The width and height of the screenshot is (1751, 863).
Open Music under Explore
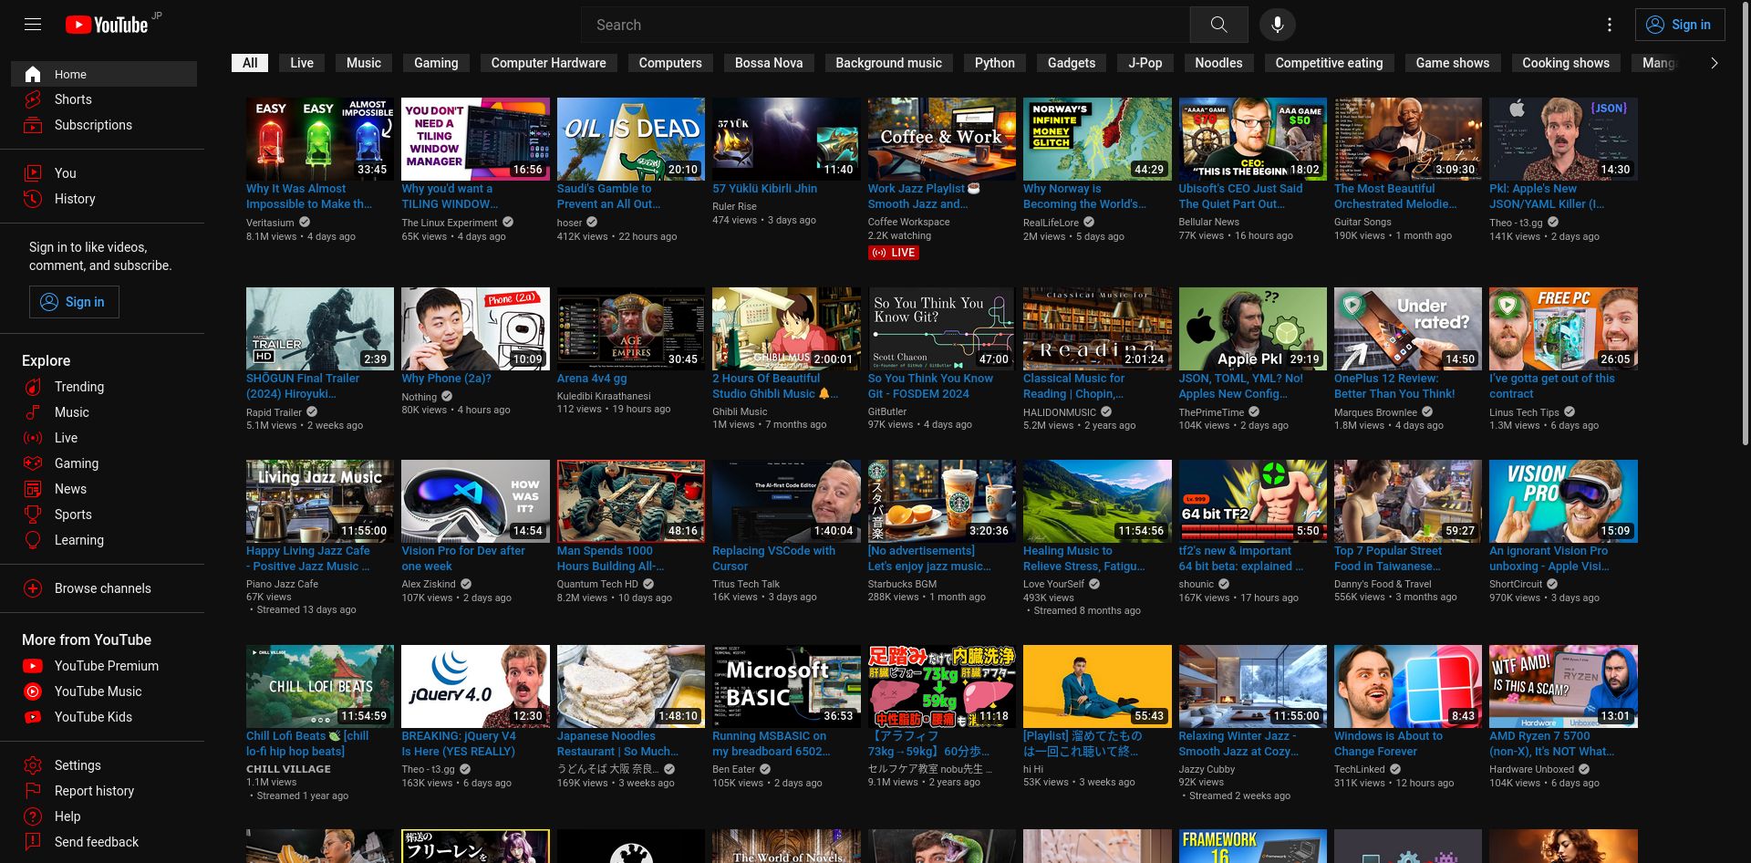coord(104,412)
